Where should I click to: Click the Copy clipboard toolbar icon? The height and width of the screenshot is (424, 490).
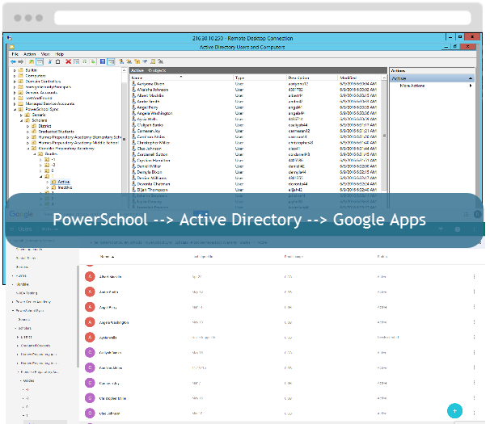[x=57, y=62]
